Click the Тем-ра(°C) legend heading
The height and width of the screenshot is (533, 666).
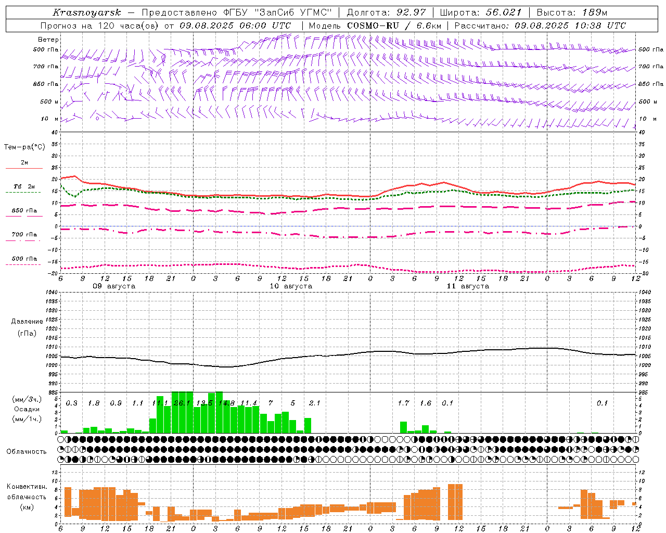(x=24, y=147)
